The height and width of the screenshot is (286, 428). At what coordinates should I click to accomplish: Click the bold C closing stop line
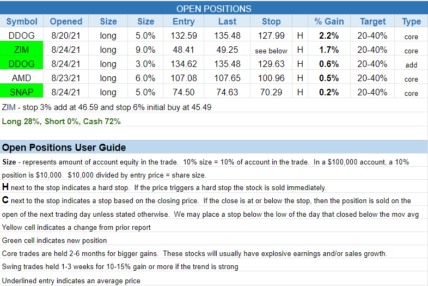pos(206,200)
